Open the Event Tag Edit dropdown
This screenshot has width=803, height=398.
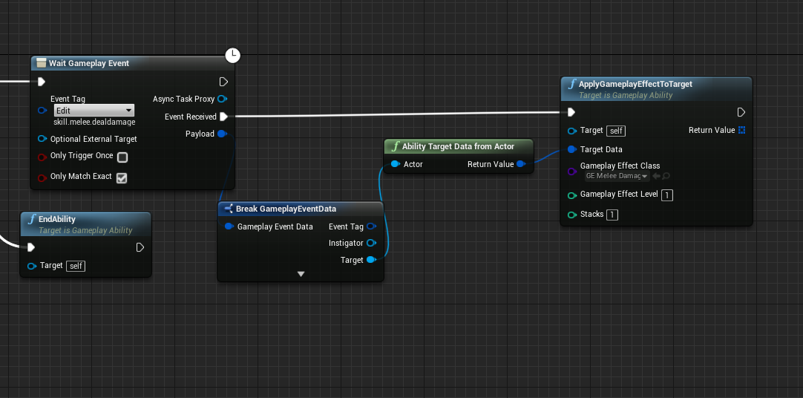(x=94, y=110)
